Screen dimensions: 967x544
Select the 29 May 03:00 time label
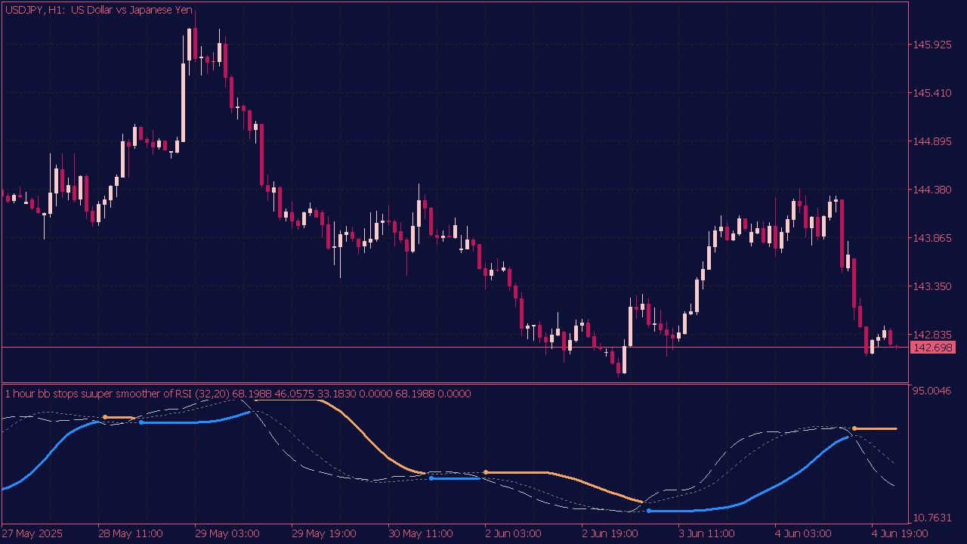227,533
